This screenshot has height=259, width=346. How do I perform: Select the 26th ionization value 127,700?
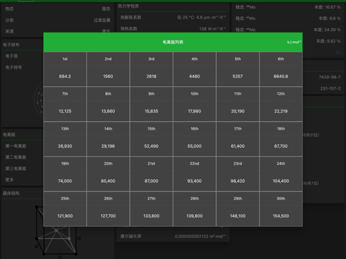pyautogui.click(x=108, y=216)
